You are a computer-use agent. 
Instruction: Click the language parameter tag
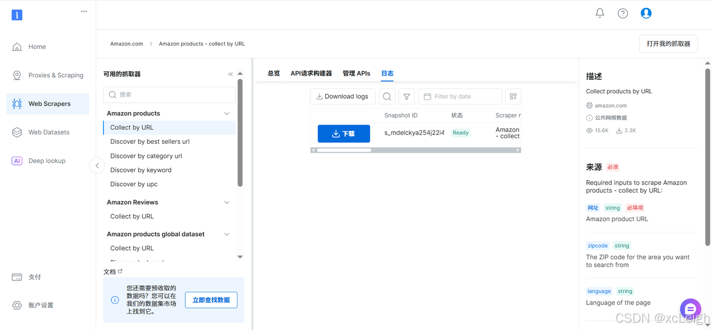(x=599, y=291)
